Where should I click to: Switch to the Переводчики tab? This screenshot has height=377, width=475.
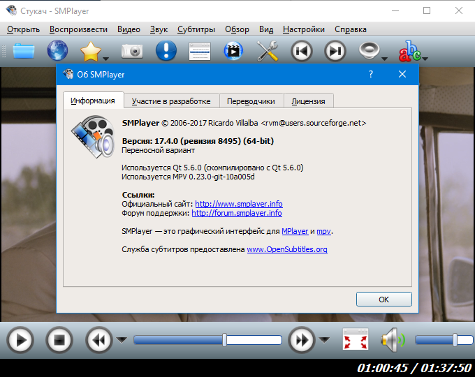point(251,101)
